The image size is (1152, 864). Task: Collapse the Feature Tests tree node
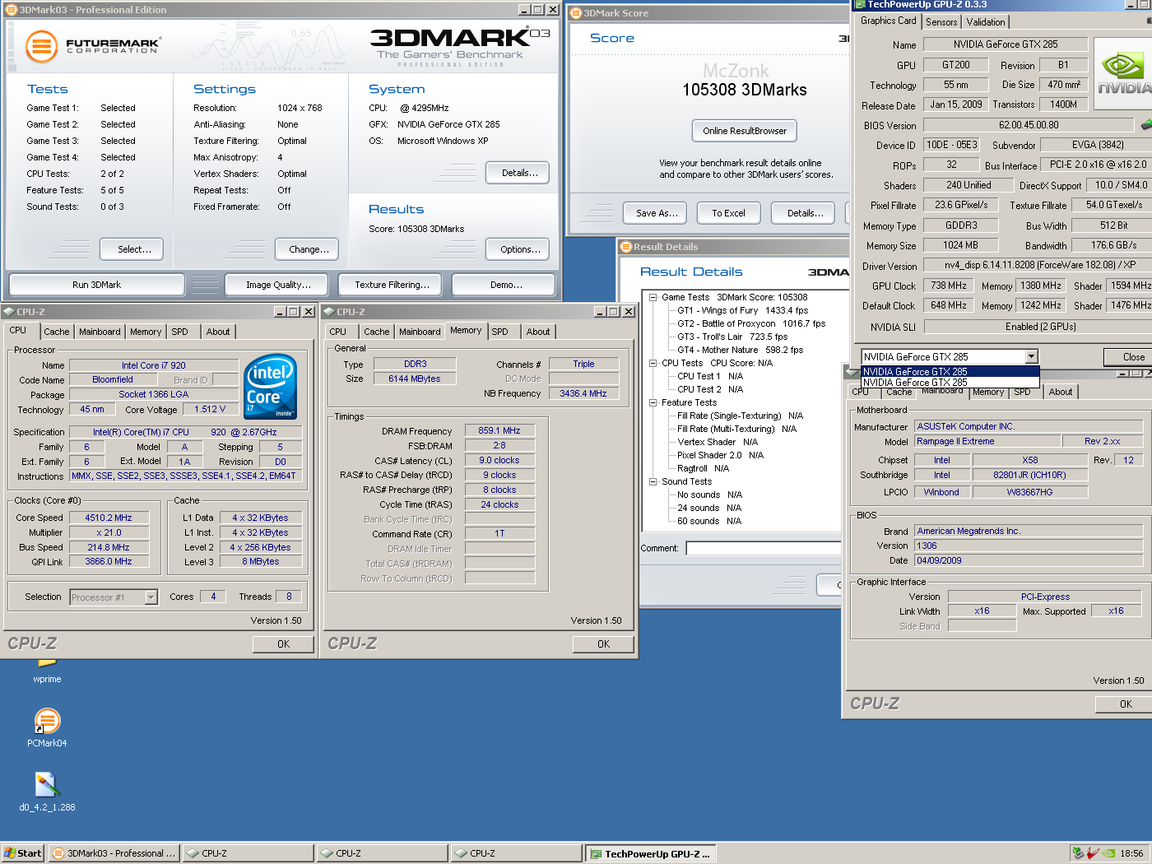point(653,402)
